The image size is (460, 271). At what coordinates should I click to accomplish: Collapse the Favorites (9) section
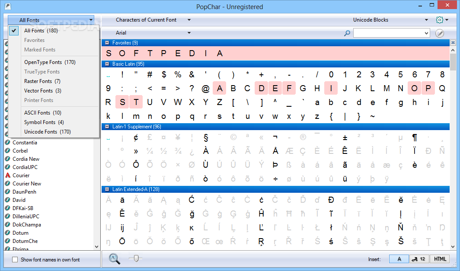[107, 43]
